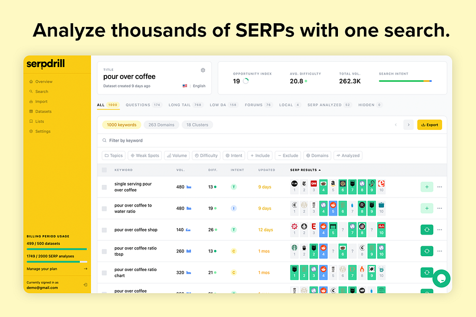Switch to the Forums tab

click(x=258, y=105)
